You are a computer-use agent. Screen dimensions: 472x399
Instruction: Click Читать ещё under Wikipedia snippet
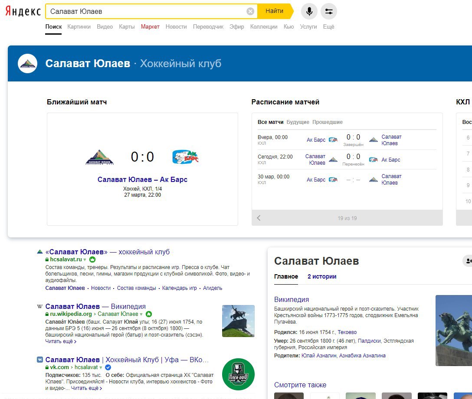(61, 341)
